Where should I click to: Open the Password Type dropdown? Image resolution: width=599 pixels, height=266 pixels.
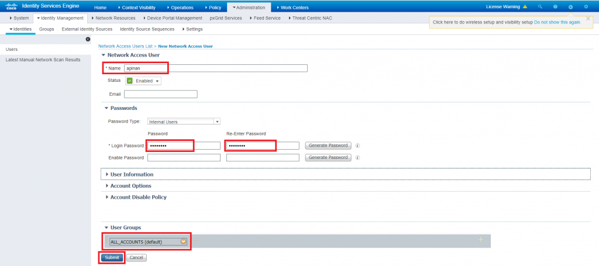pyautogui.click(x=184, y=122)
